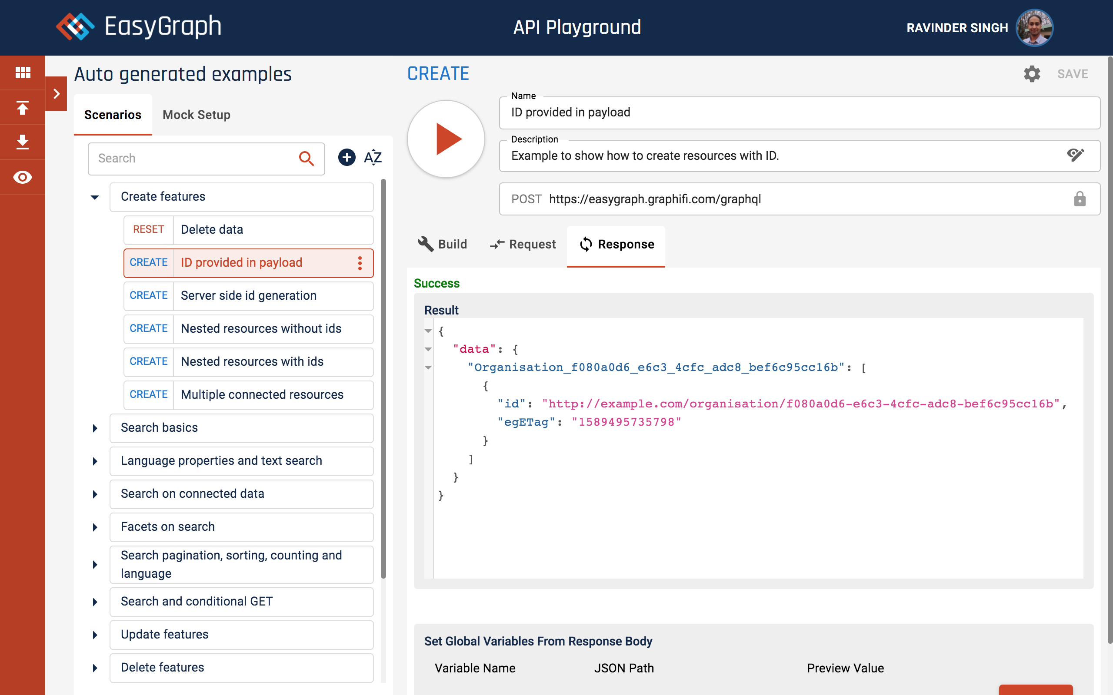Toggle the eye preview icon in sidebar
The width and height of the screenshot is (1113, 695).
click(23, 177)
